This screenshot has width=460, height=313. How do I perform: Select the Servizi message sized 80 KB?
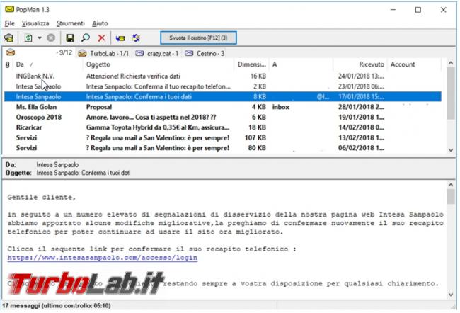click(x=223, y=148)
